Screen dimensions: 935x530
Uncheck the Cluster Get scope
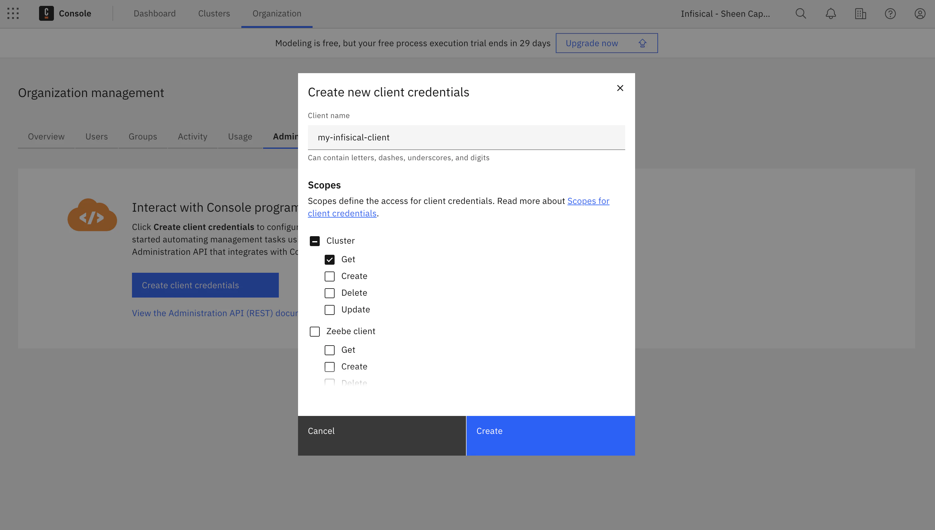(330, 259)
